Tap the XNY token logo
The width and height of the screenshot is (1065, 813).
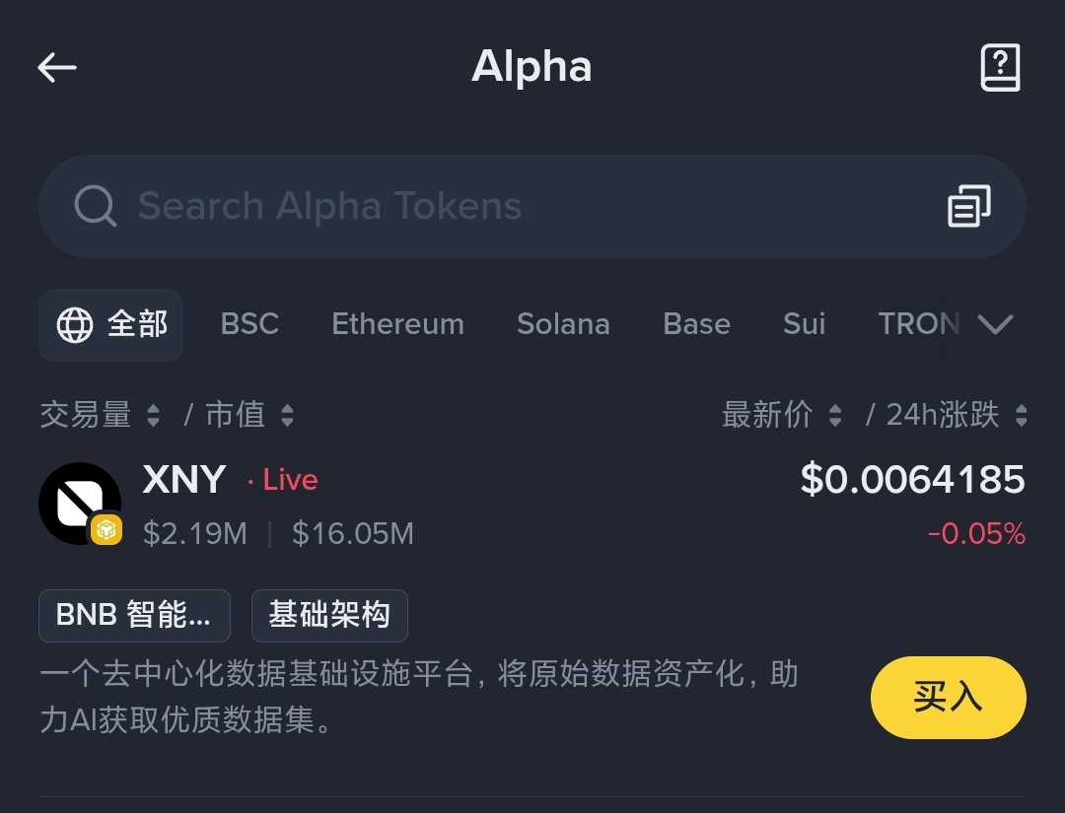79,504
